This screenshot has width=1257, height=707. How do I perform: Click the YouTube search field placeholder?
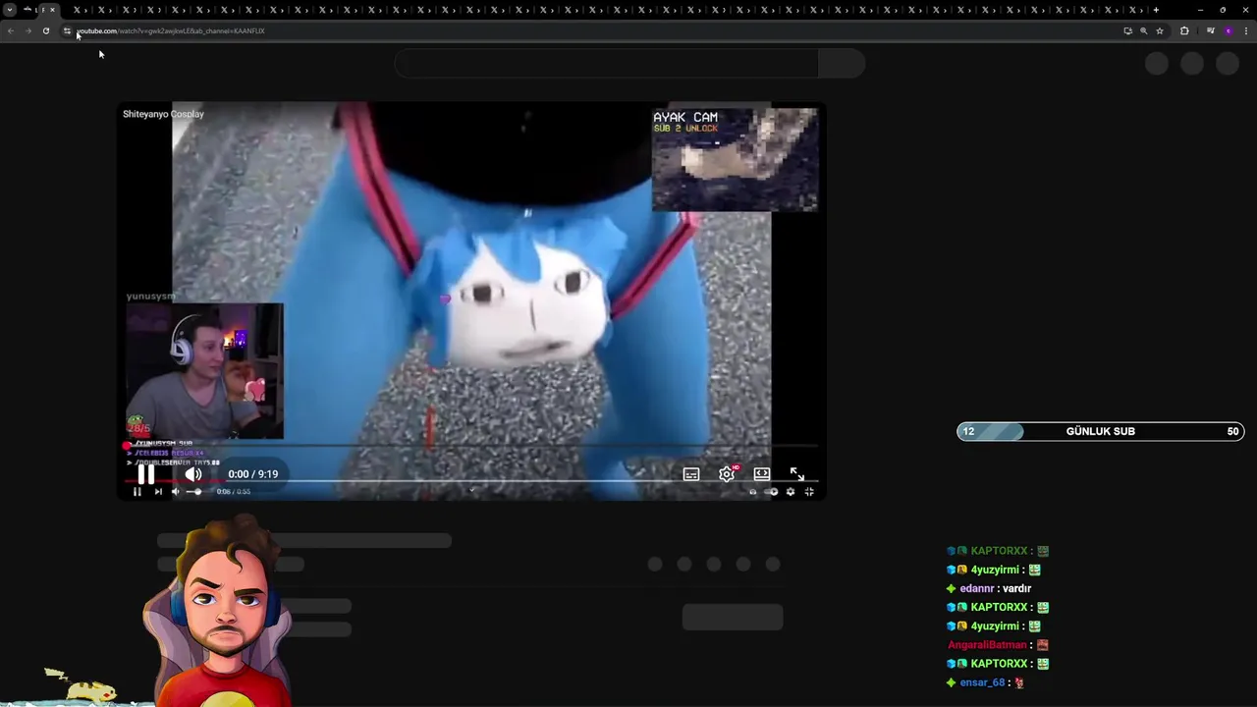tap(607, 64)
